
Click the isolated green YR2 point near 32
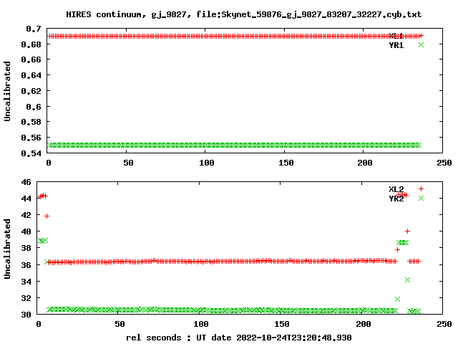coord(397,300)
